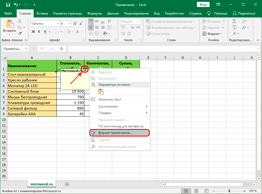262x194 pixels.
Task: Open the Рецензирование ribbon tab
Action: [x=136, y=13]
